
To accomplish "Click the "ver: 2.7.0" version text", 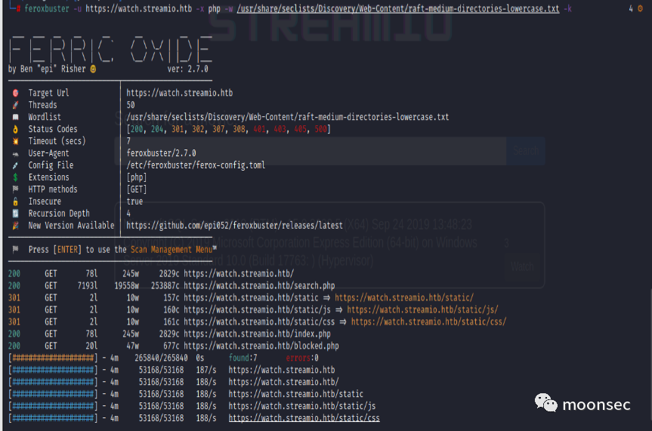I will pos(188,69).
